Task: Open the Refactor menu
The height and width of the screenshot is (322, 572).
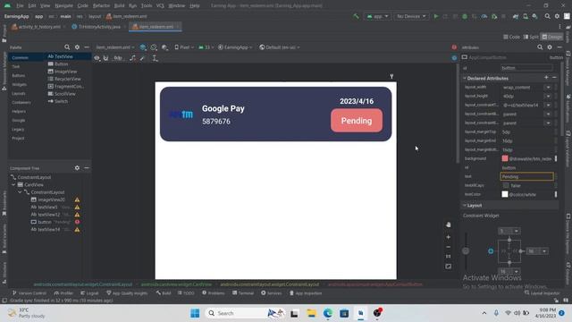Action: [101, 5]
